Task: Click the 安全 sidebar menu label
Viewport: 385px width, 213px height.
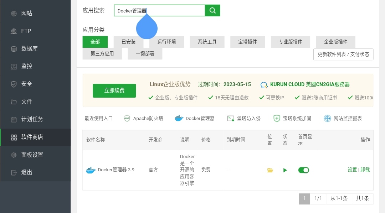Action: point(27,84)
